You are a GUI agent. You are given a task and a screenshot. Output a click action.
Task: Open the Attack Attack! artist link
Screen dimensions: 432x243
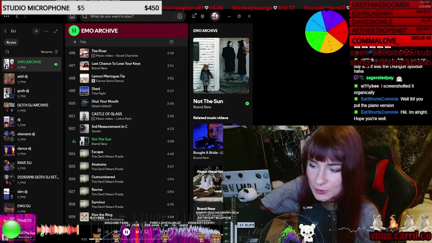tap(101, 106)
